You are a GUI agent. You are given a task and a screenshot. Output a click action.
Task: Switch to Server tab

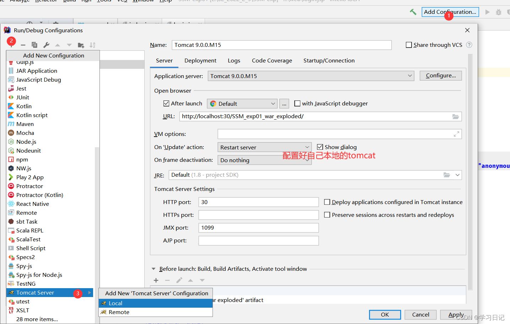tap(164, 61)
